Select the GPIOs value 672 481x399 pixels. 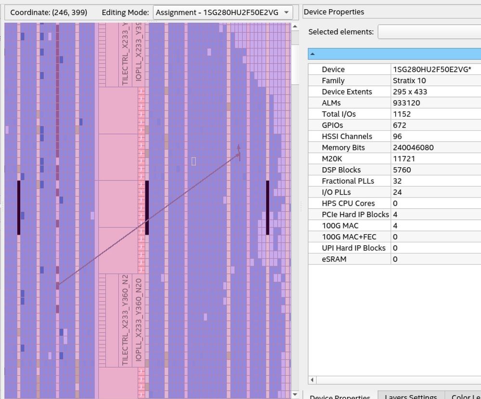tap(400, 125)
